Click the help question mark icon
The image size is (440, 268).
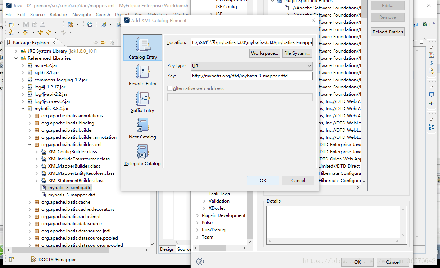pyautogui.click(x=200, y=262)
